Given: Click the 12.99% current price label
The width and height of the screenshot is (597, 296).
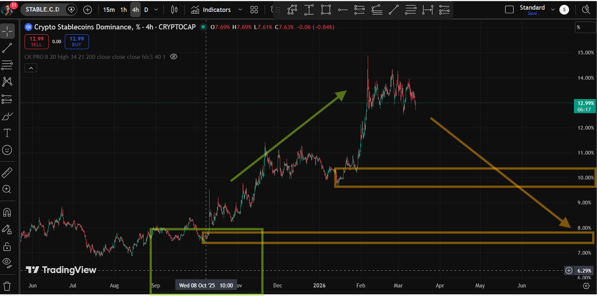Looking at the screenshot, I should click(584, 105).
